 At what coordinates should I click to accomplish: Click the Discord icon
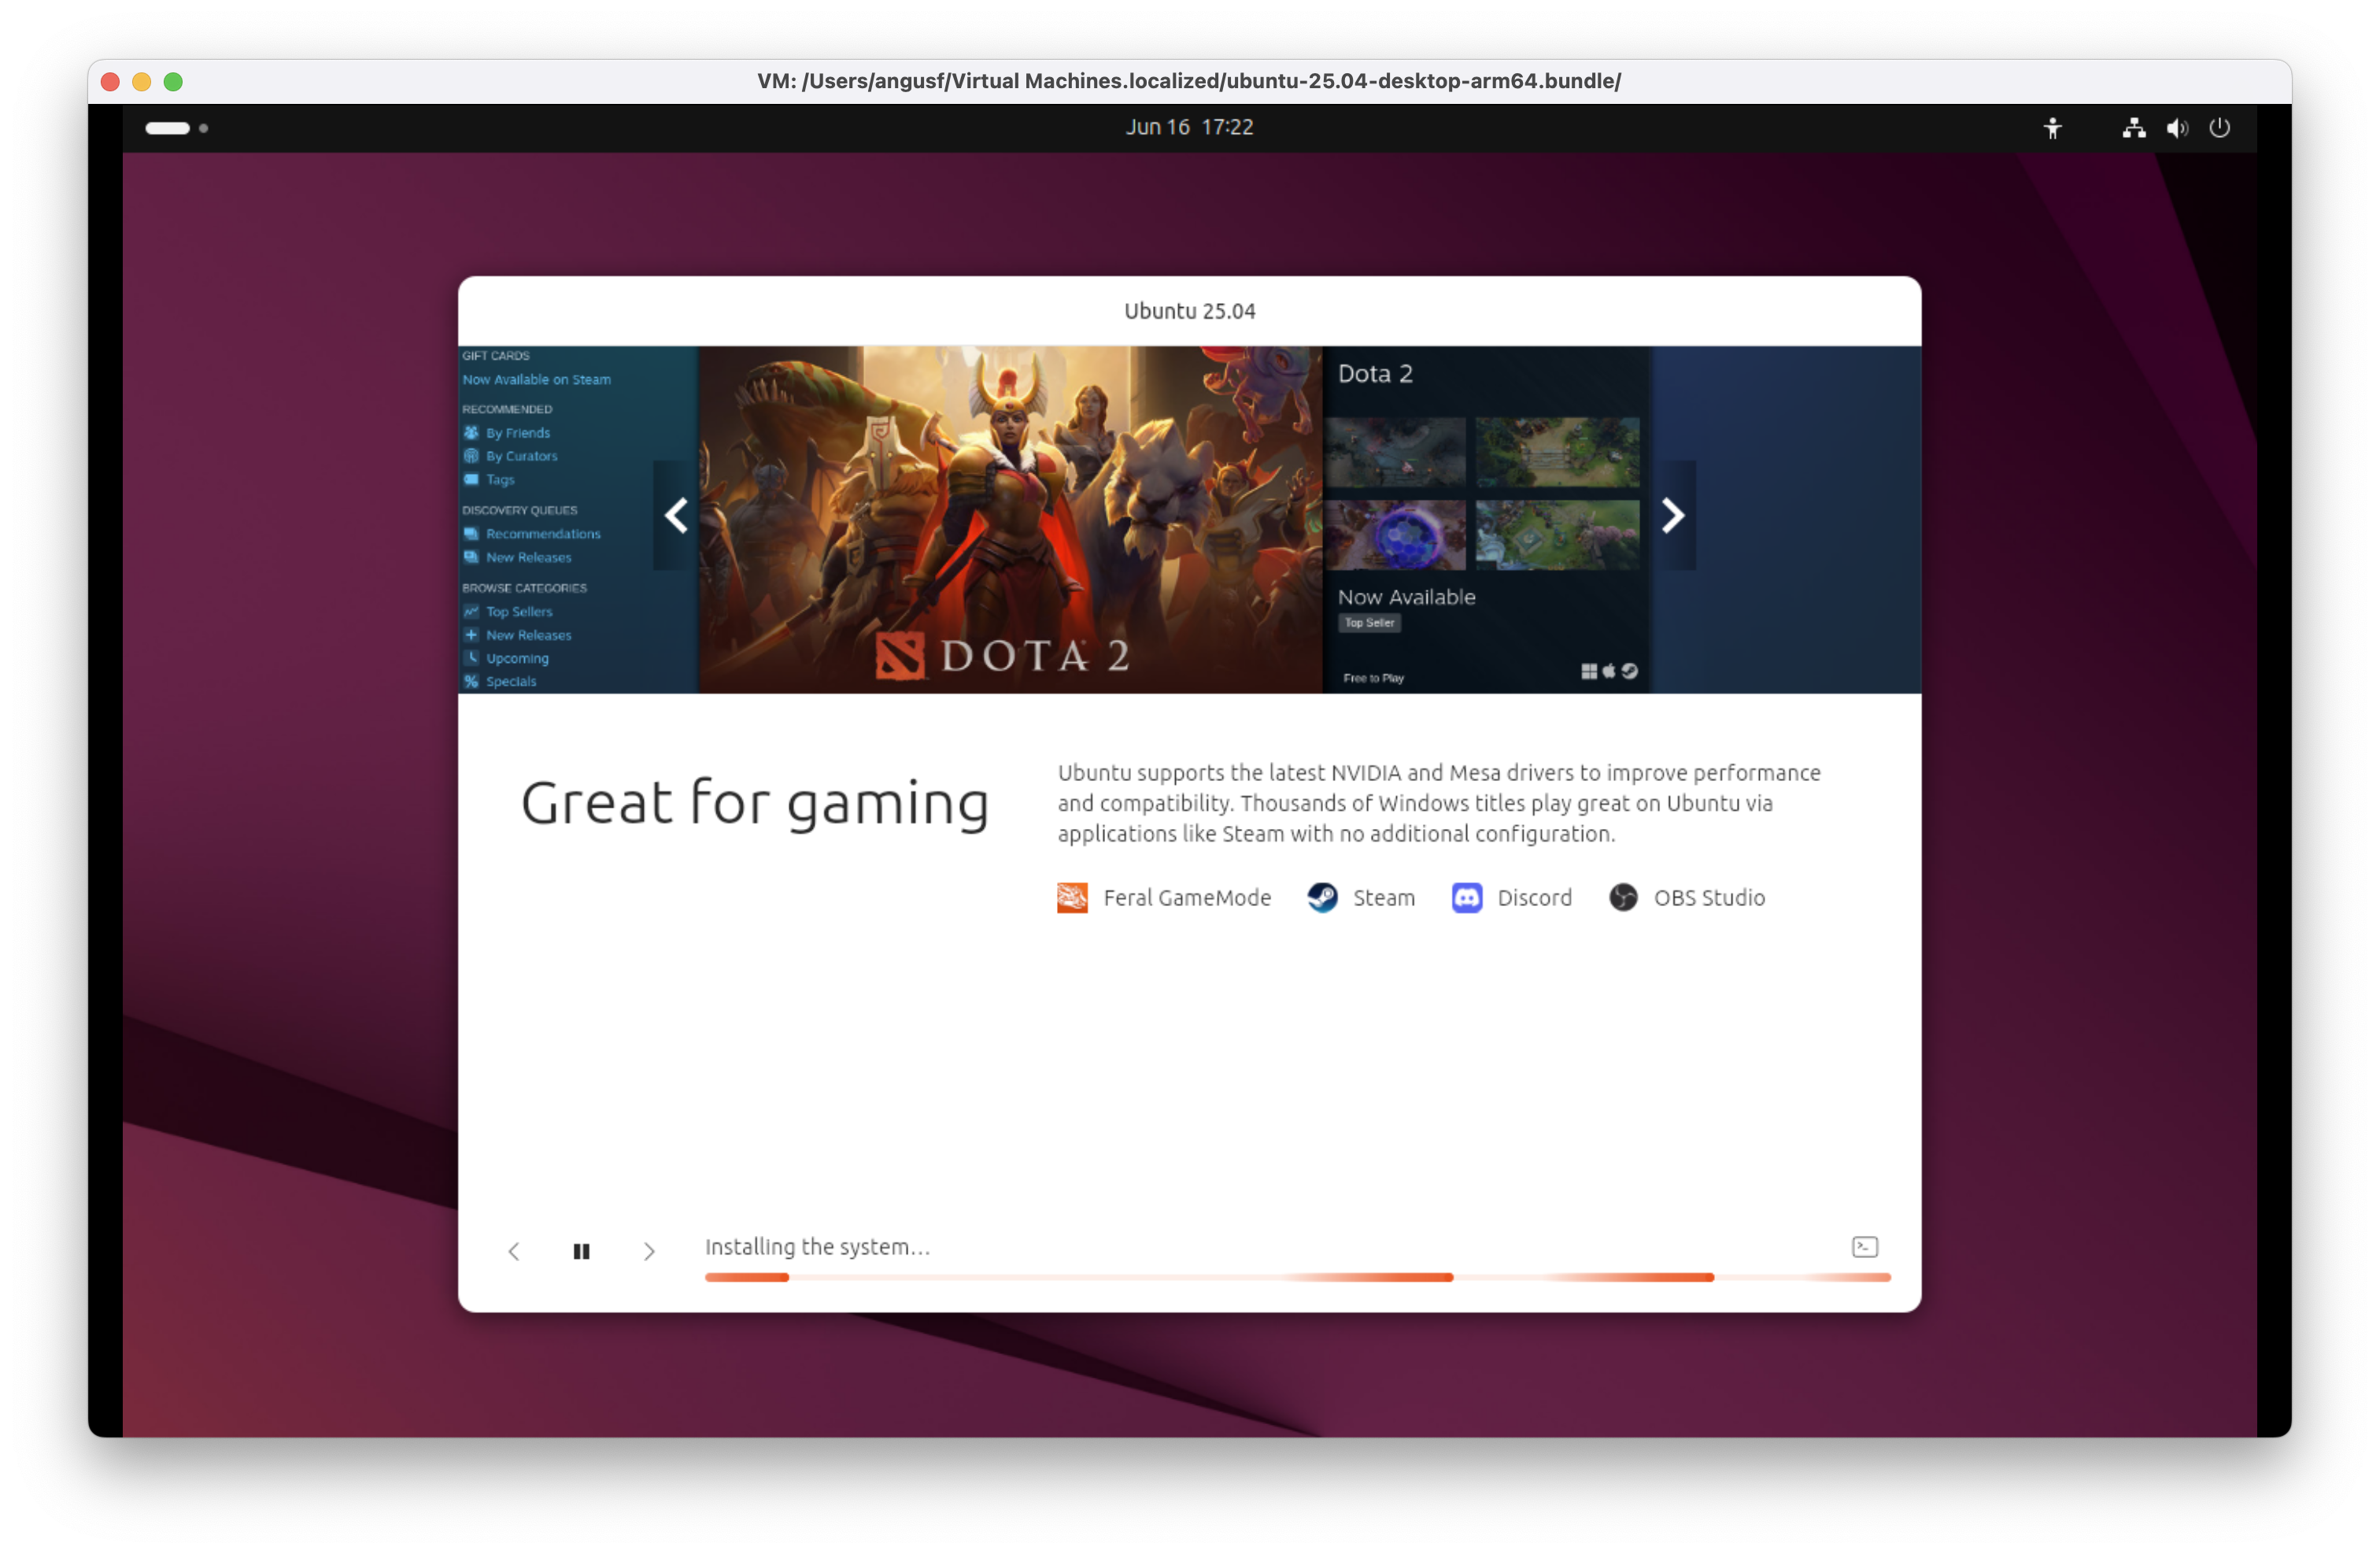pyautogui.click(x=1468, y=898)
